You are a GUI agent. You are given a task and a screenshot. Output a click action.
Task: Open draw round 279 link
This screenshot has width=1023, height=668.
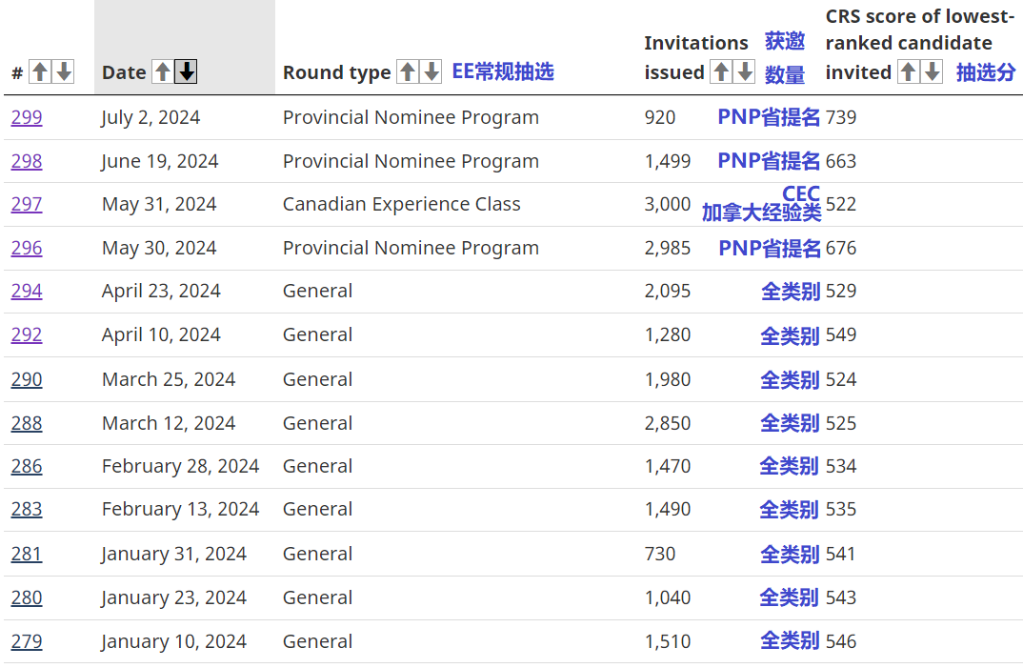click(x=27, y=641)
